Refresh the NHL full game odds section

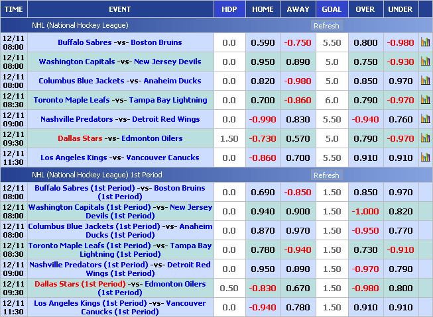(326, 26)
